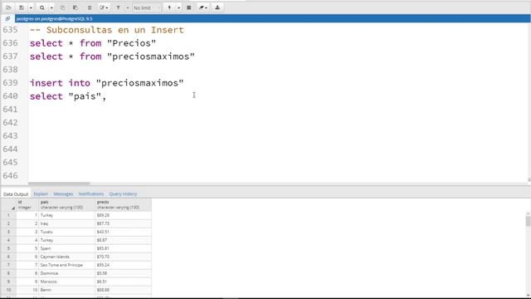531x299 pixels.
Task: Open the No limit rows combo box
Action: pyautogui.click(x=146, y=7)
